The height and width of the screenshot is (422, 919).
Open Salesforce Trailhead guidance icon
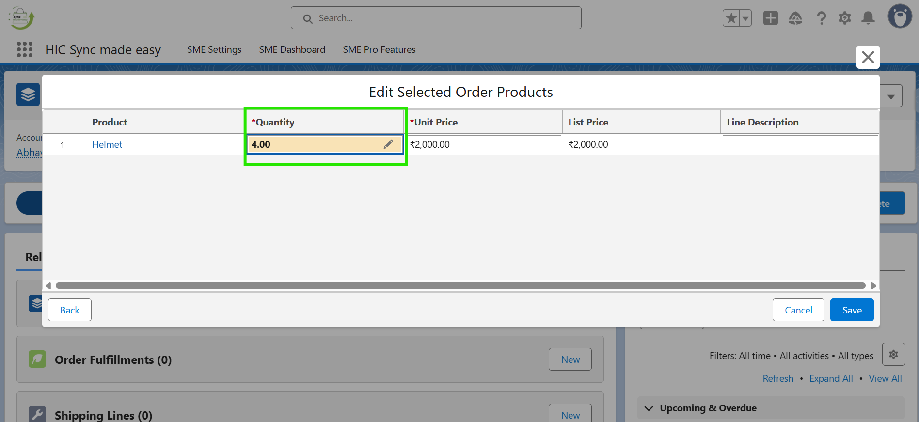[795, 18]
